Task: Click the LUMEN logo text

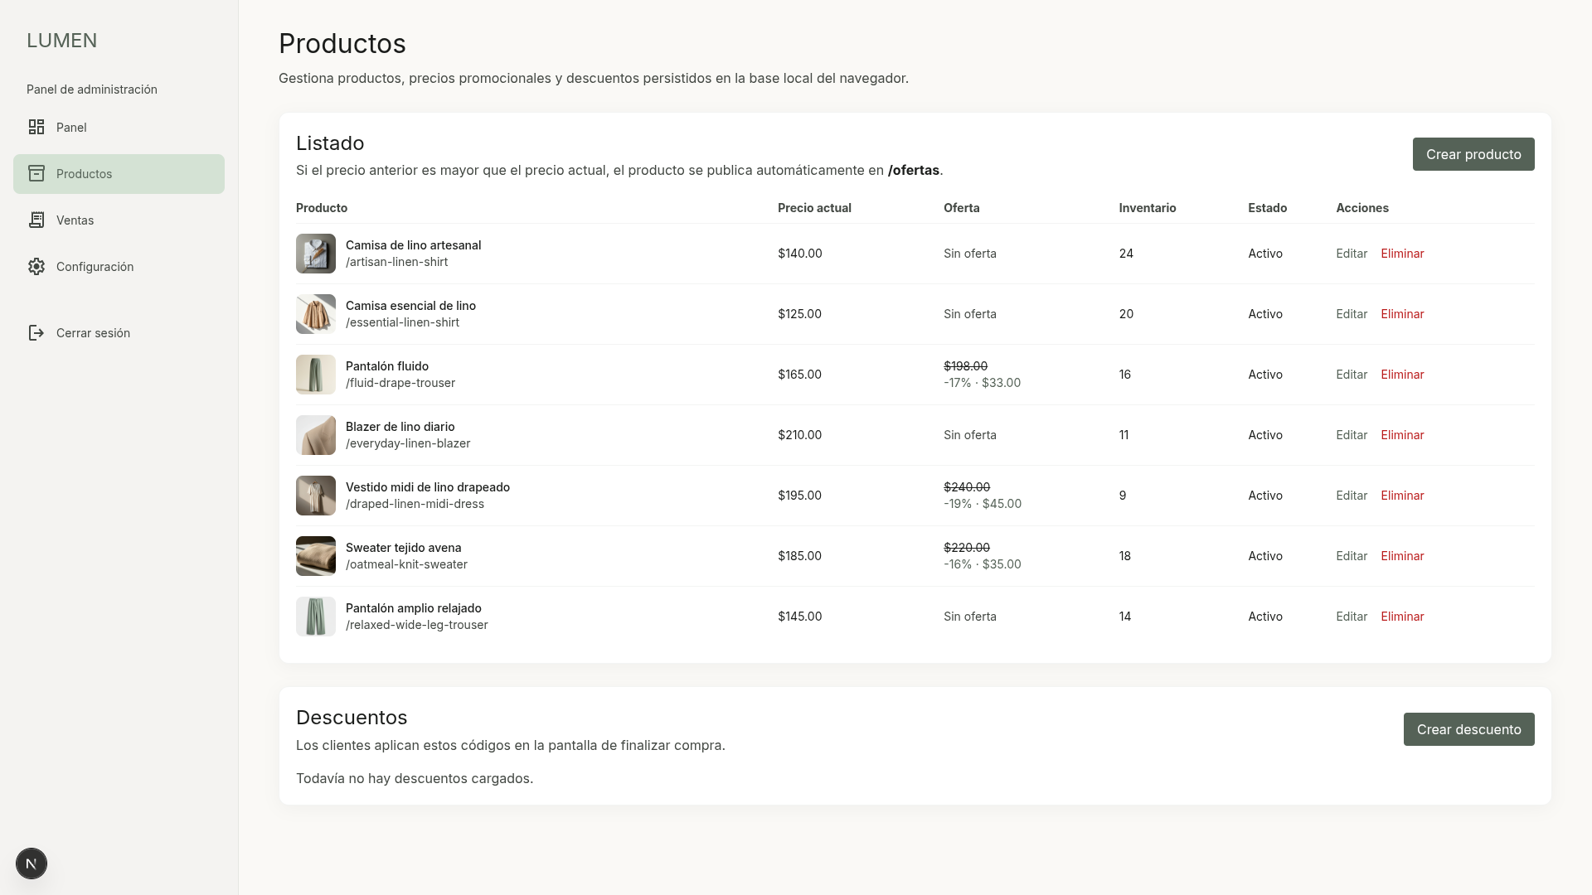Action: click(x=62, y=41)
